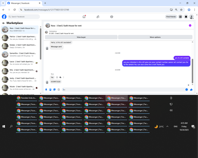Open Windows Start menu
Viewport: 198px width, 158px height.
coord(4,126)
